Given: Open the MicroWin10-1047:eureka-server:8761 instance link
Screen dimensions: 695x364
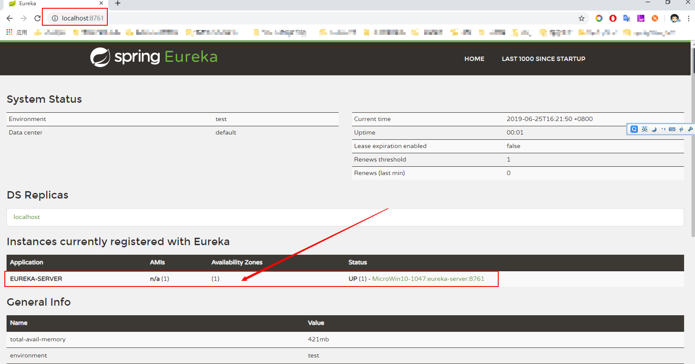Looking at the screenshot, I should point(428,279).
